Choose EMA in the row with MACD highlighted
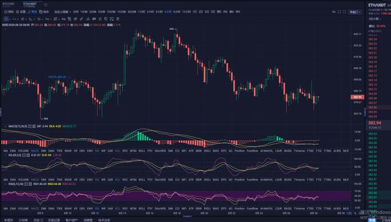The image size is (391, 222). pos(13,151)
